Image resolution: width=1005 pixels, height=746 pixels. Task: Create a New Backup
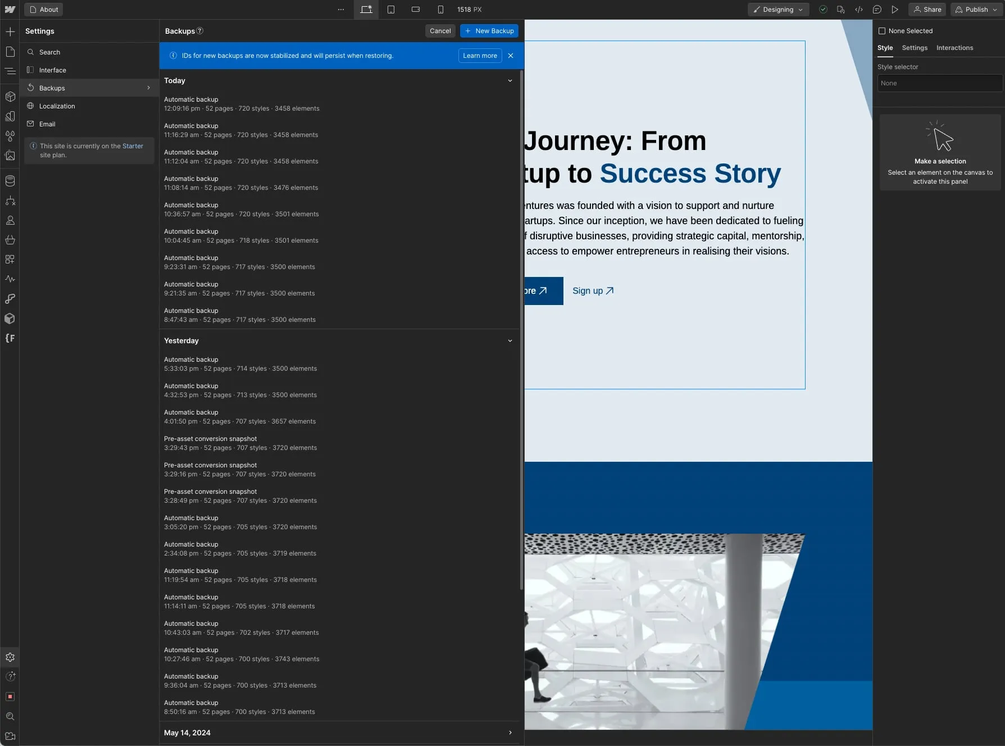(x=489, y=31)
